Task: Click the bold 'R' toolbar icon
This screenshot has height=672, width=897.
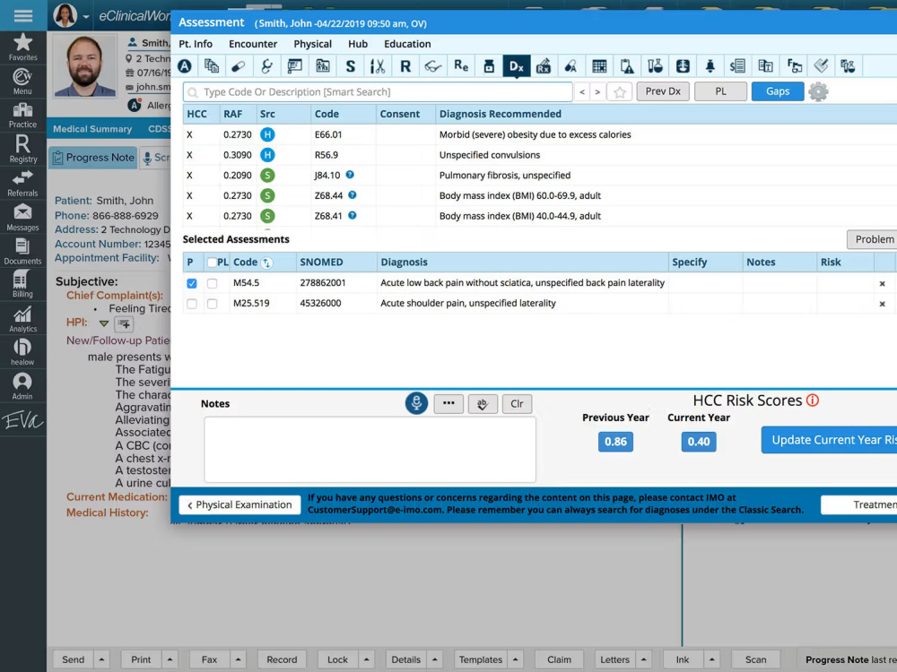Action: tap(405, 66)
